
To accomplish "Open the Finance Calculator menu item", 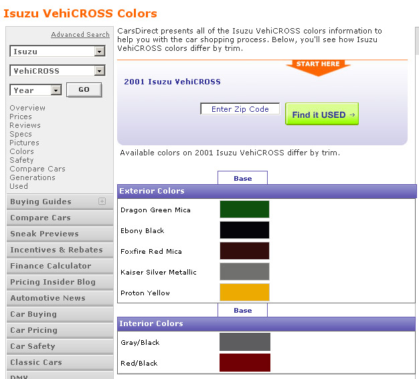I will pos(60,266).
